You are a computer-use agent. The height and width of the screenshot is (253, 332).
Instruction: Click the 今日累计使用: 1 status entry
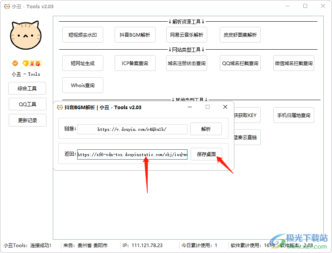tap(199, 246)
